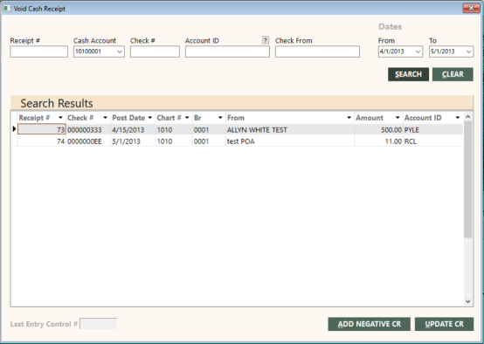484x344 pixels.
Task: Click ALLYN WHITE TEST cell
Action: (290, 130)
